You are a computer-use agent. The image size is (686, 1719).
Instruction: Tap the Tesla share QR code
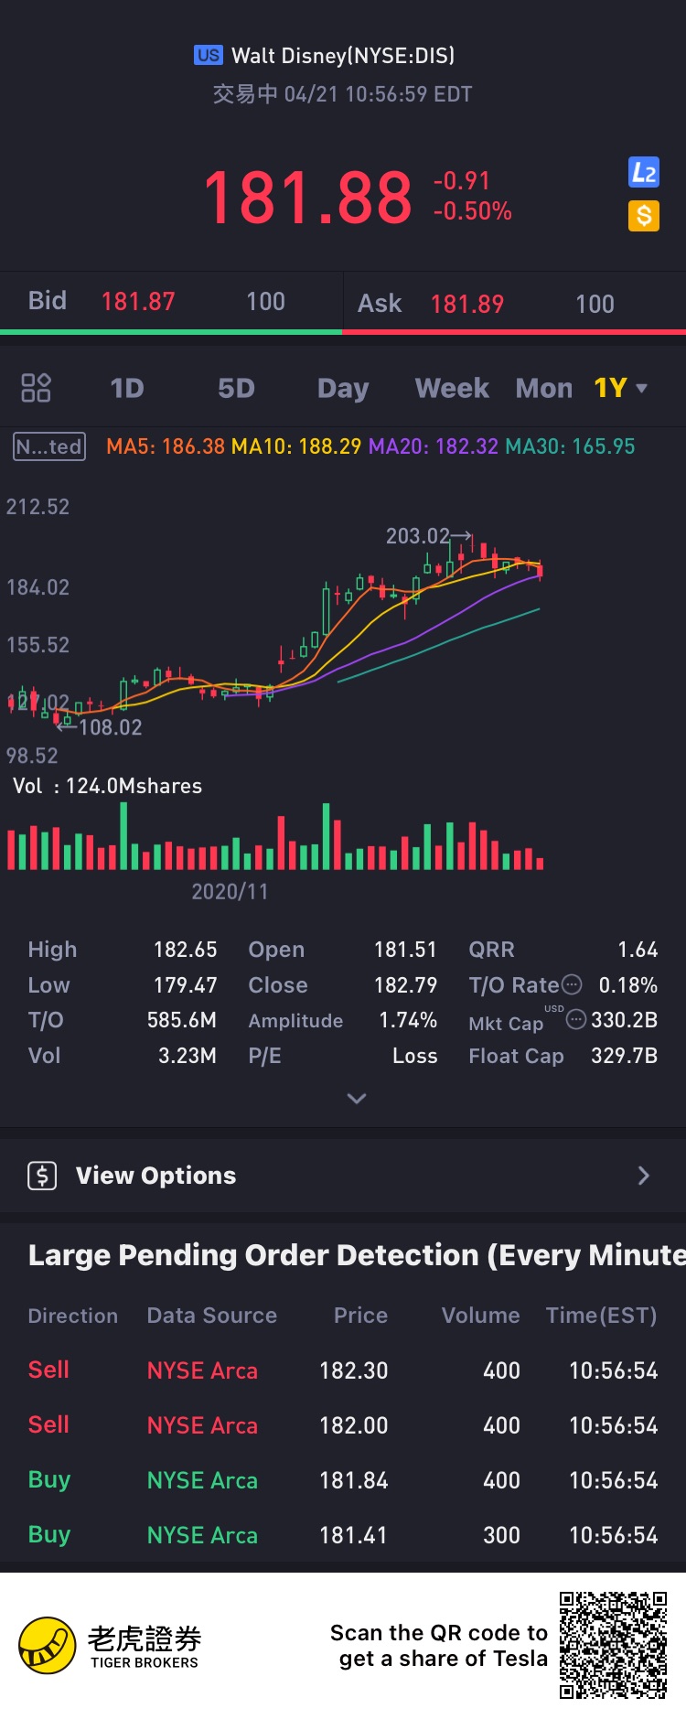coord(613,1645)
